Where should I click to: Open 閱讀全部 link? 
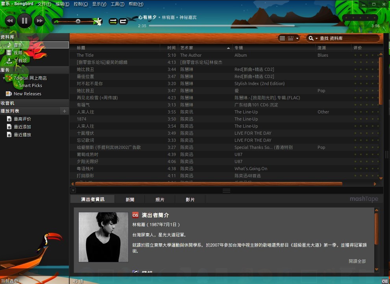coord(357,261)
